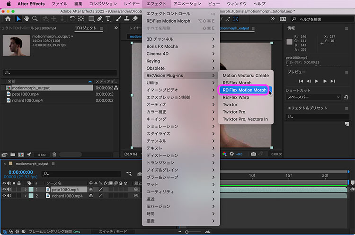The width and height of the screenshot is (355, 235).
Task: Toggle the snapping icon in the toolbar
Action: point(236,19)
